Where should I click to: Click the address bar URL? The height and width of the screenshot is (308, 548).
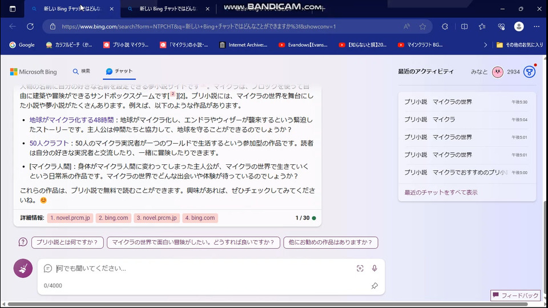[199, 27]
